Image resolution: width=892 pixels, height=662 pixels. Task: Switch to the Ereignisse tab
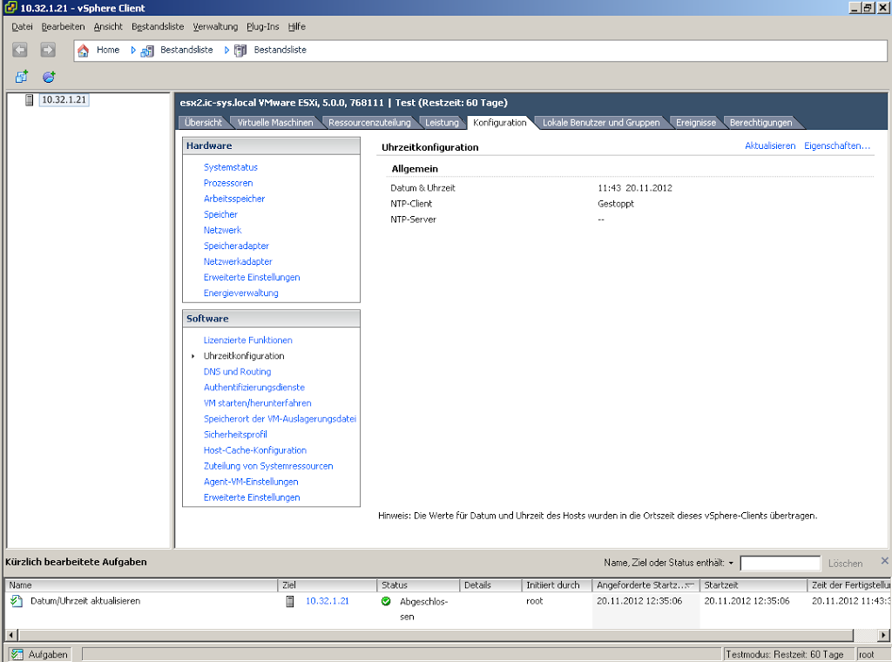click(x=695, y=123)
